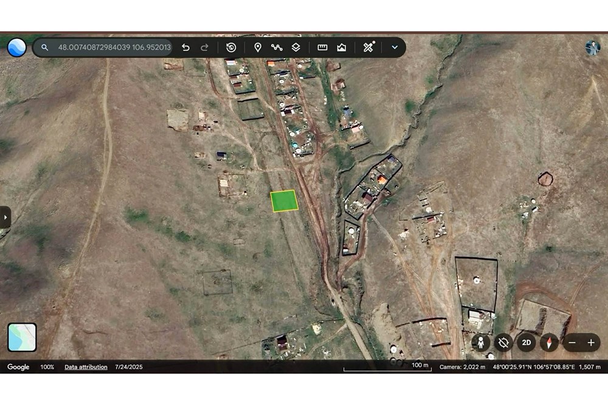
Task: Undo the last action
Action: 185,47
